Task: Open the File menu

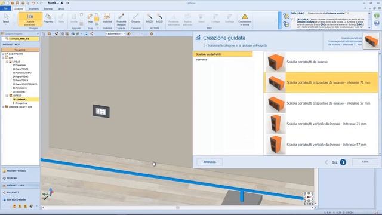Action: click(5, 8)
